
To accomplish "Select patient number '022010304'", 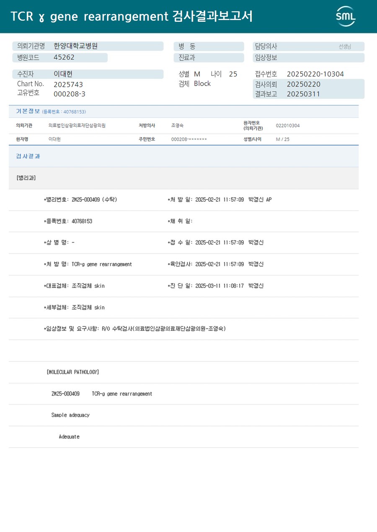I will pos(288,126).
